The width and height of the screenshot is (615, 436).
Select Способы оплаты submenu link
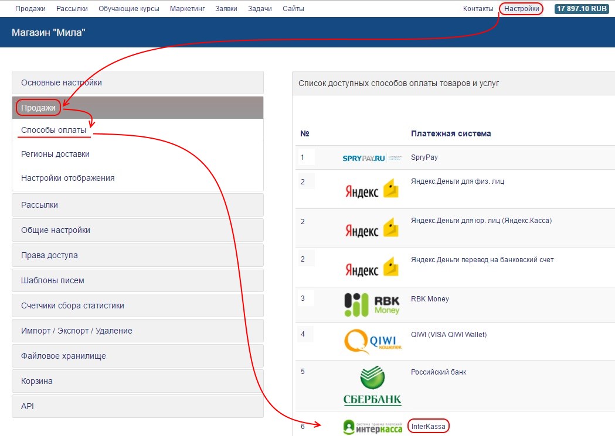point(53,130)
